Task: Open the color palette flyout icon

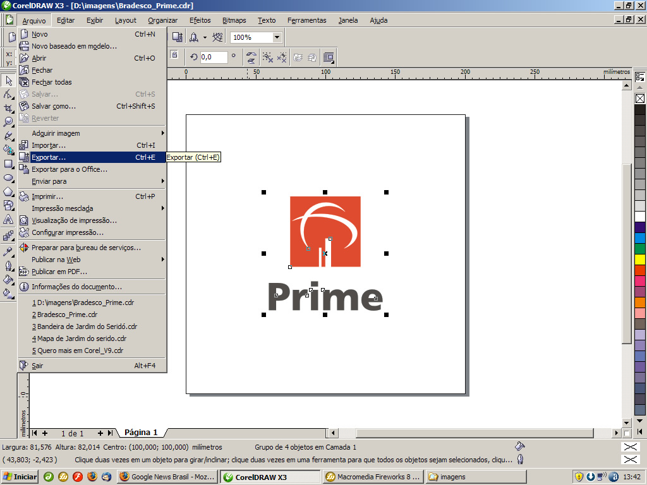Action: point(640,76)
